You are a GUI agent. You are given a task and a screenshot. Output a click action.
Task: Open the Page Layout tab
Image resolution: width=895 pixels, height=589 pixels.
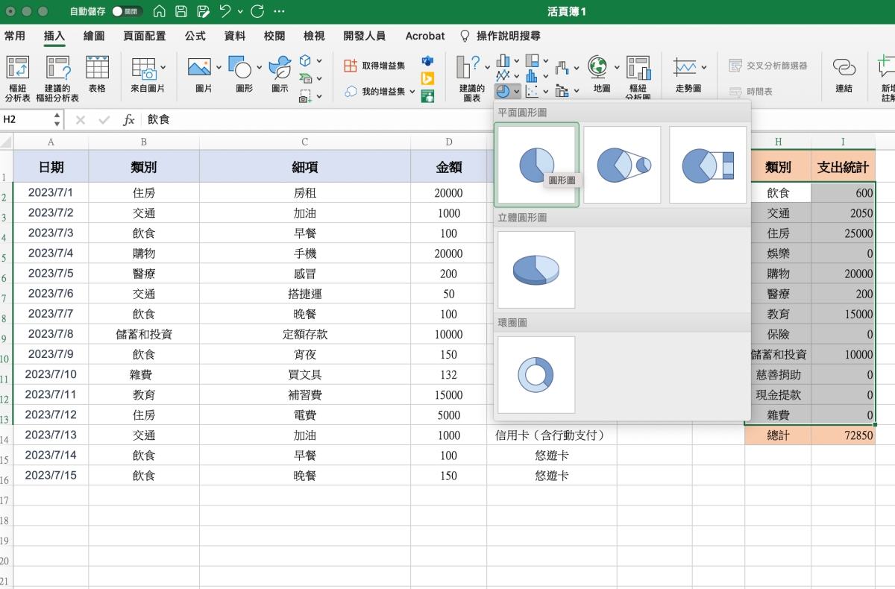[x=145, y=36]
